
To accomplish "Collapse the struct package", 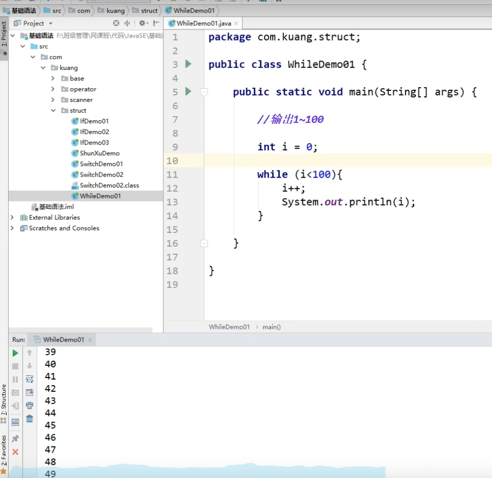I will (x=53, y=110).
